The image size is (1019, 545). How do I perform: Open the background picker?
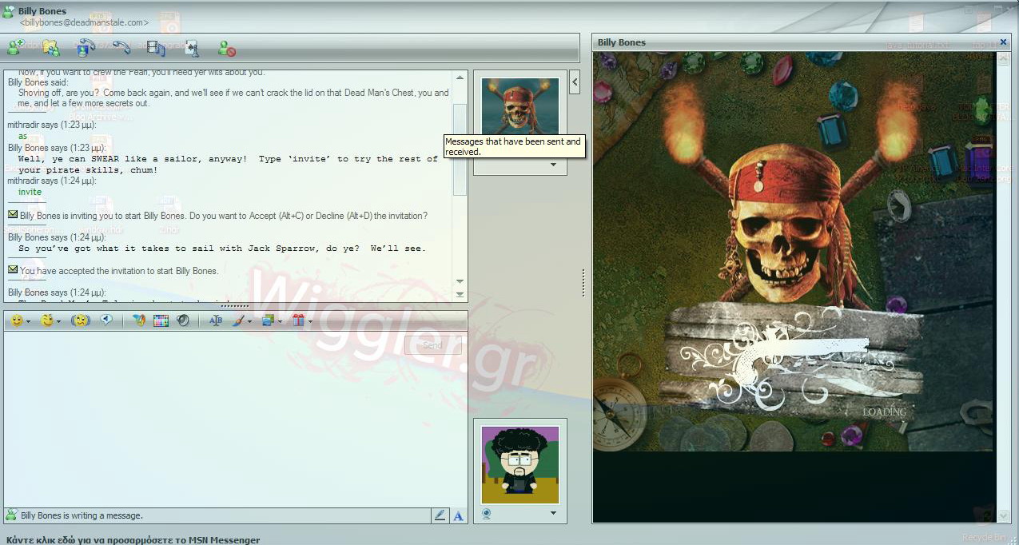(267, 320)
